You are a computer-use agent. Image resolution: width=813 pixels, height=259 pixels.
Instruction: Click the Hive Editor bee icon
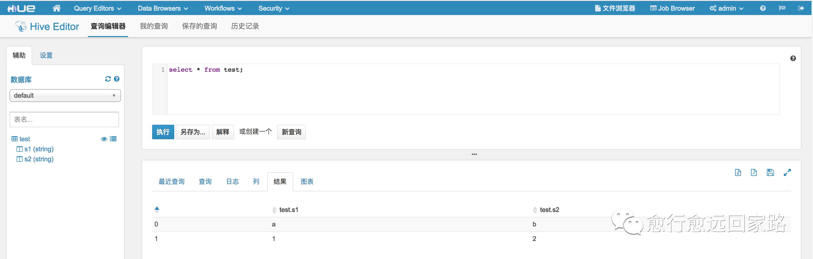point(21,26)
